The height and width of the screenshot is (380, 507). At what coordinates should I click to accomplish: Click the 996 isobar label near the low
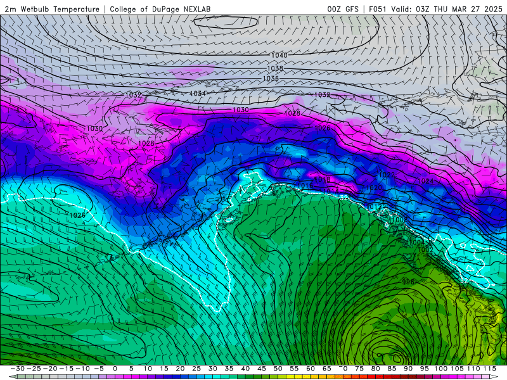pos(408,282)
